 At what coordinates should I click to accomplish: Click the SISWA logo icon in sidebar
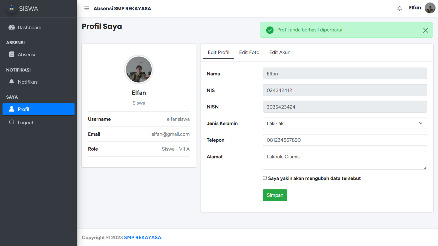11,8
